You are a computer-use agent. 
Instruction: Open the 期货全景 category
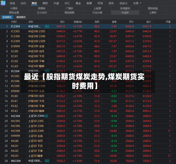(14, 13)
